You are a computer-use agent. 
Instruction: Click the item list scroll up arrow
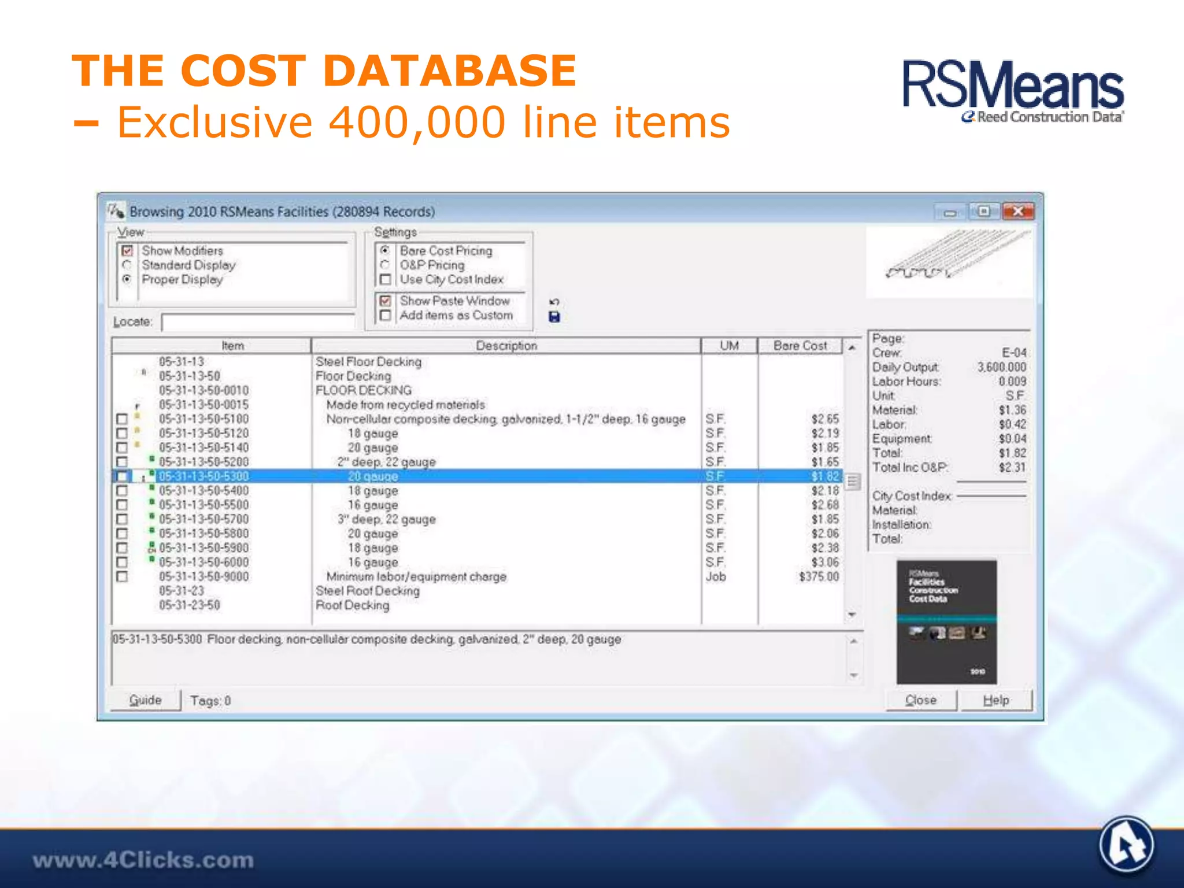tap(852, 347)
